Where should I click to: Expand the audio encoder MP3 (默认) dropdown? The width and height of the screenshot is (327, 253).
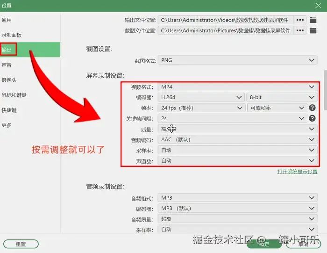[x=237, y=208]
